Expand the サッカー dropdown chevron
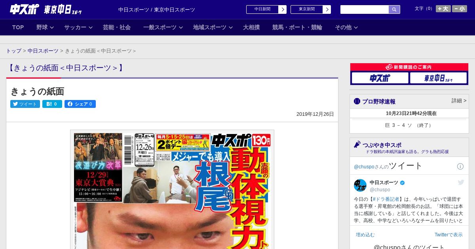Viewport: 475px width, 249px height. pyautogui.click(x=91, y=27)
